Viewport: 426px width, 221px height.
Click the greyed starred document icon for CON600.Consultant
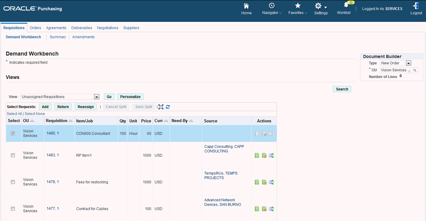(x=264, y=134)
